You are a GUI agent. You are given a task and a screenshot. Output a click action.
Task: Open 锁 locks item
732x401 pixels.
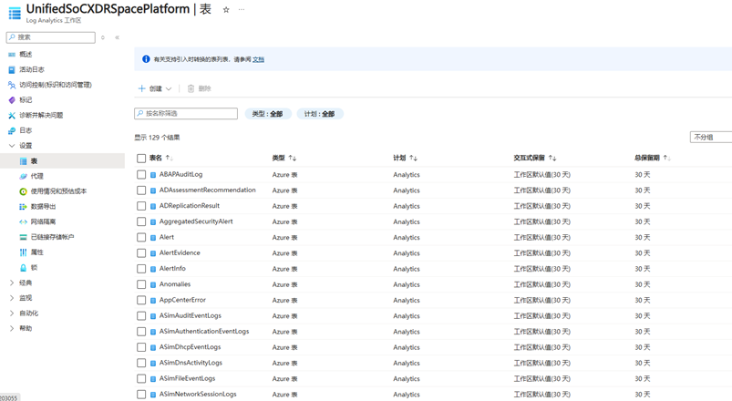pyautogui.click(x=34, y=268)
